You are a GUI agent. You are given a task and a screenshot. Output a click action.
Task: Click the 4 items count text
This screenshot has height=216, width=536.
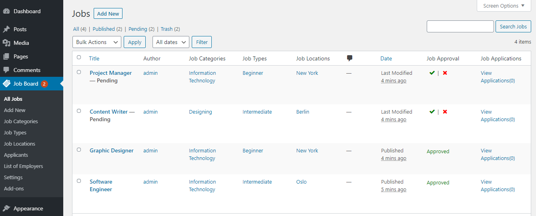tap(523, 42)
